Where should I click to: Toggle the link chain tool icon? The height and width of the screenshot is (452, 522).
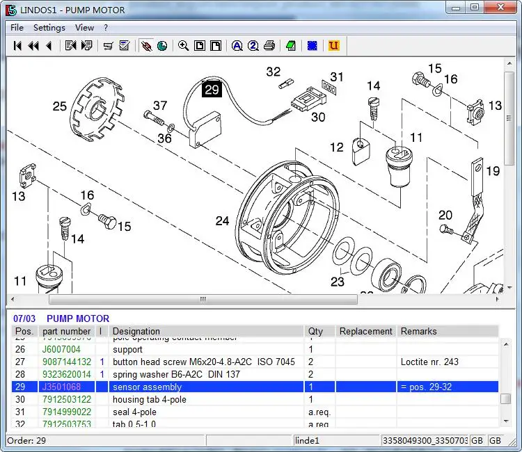tap(146, 46)
